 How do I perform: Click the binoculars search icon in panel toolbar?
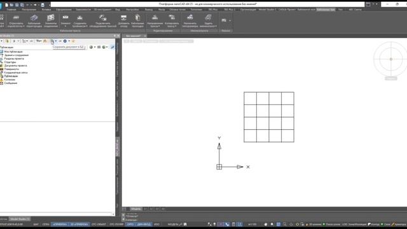(x=45, y=41)
